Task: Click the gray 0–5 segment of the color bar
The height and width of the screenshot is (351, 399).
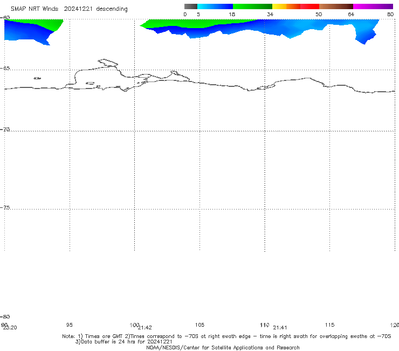Action: coord(190,6)
